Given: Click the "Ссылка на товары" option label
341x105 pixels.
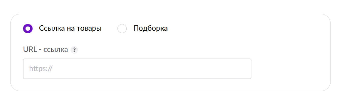Looking at the screenshot, I should click(70, 28).
